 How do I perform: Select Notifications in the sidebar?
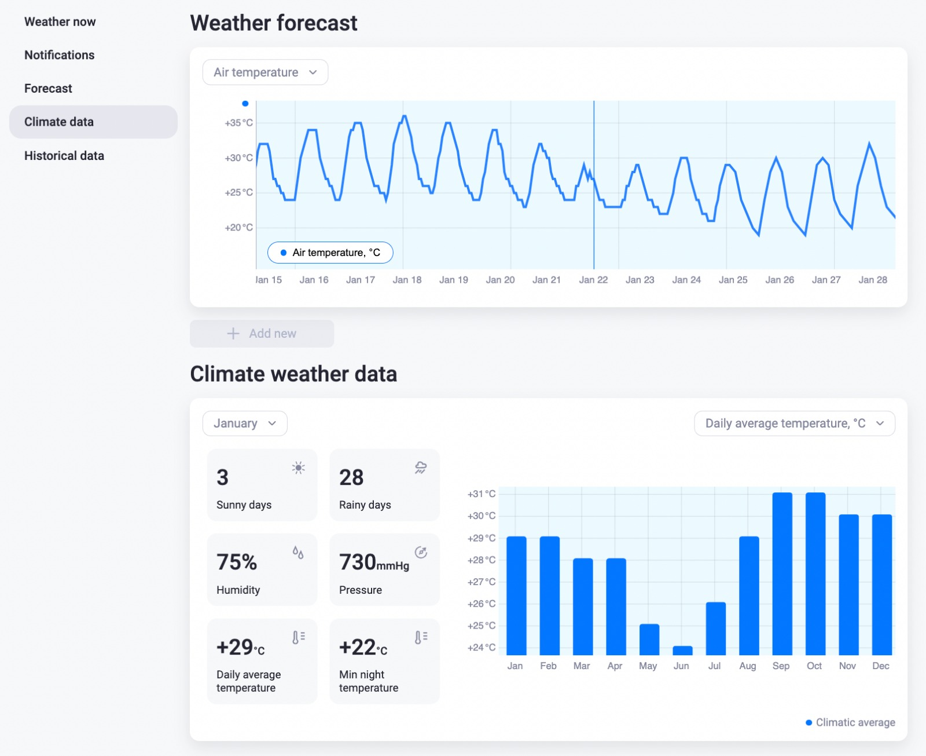[60, 55]
